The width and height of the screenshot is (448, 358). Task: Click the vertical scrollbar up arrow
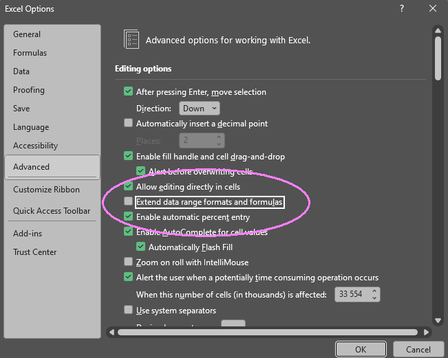438,30
